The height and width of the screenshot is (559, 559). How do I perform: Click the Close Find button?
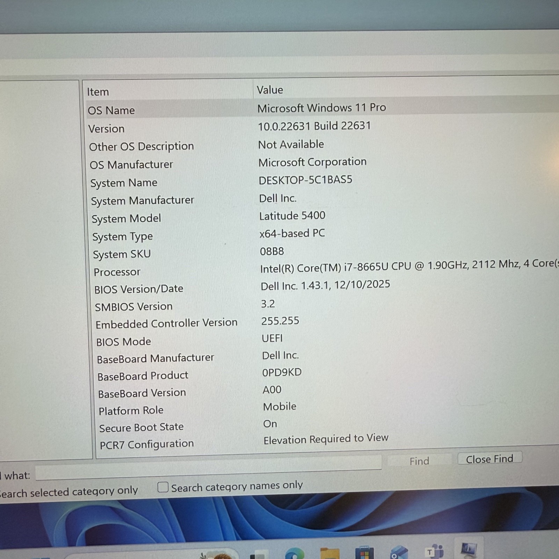point(489,459)
